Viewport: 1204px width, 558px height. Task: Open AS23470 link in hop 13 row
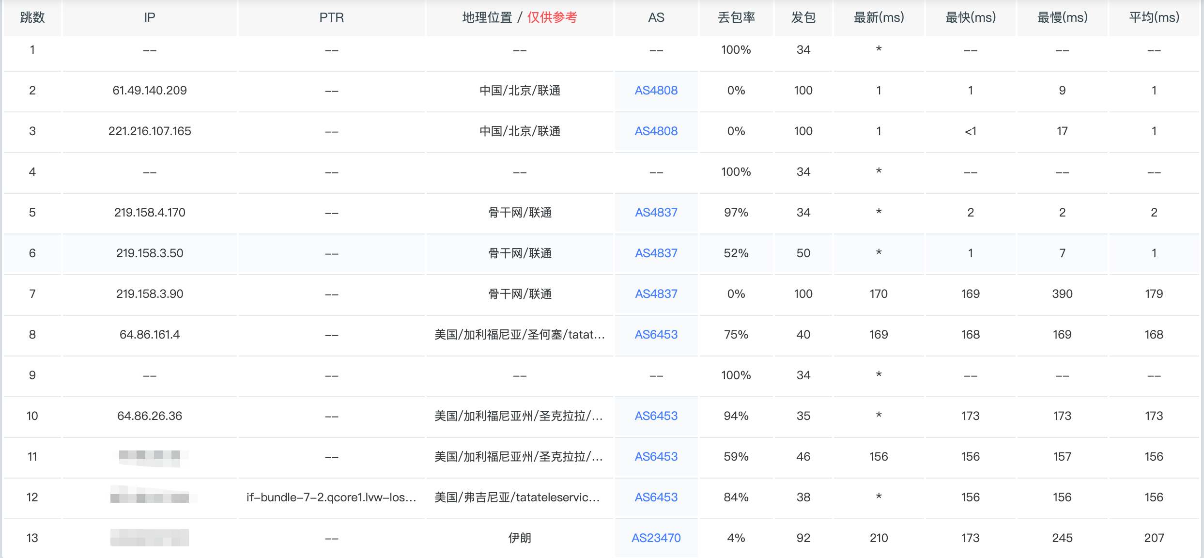pyautogui.click(x=656, y=538)
